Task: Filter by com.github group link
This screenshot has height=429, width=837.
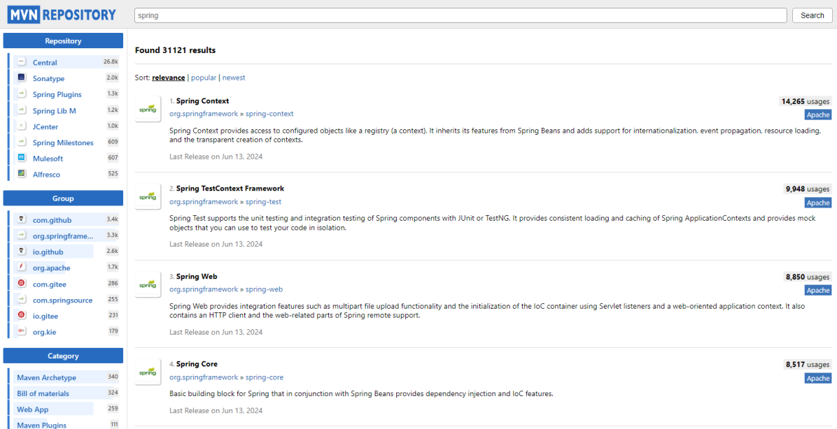Action: (52, 220)
